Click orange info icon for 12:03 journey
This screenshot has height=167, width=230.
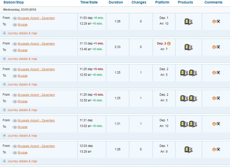coord(214,149)
